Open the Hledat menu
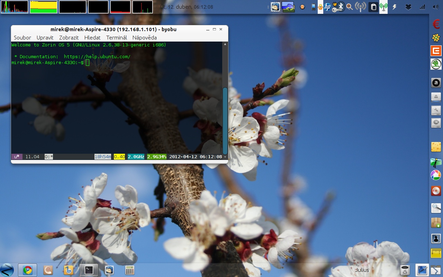 tap(92, 37)
